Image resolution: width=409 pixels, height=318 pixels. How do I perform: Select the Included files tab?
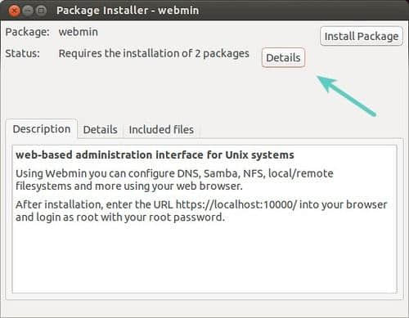161,129
